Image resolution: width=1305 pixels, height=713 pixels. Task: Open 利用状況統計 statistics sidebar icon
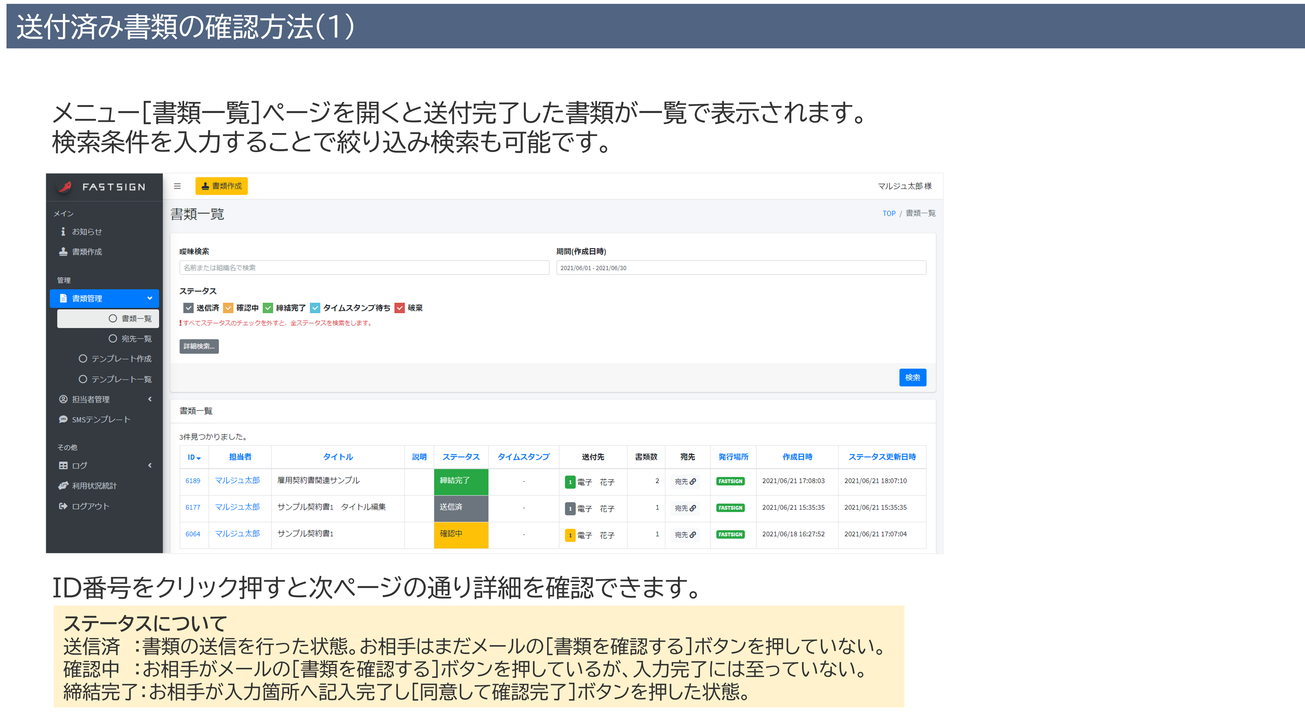click(x=63, y=486)
